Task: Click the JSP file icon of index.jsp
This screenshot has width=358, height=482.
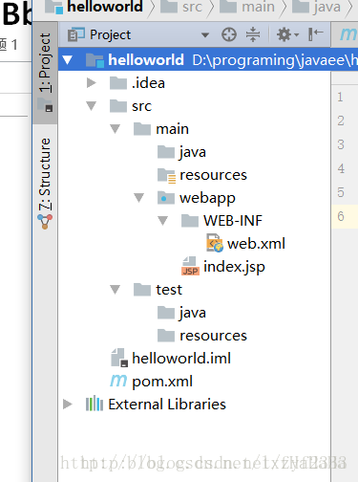Action: pyautogui.click(x=190, y=266)
